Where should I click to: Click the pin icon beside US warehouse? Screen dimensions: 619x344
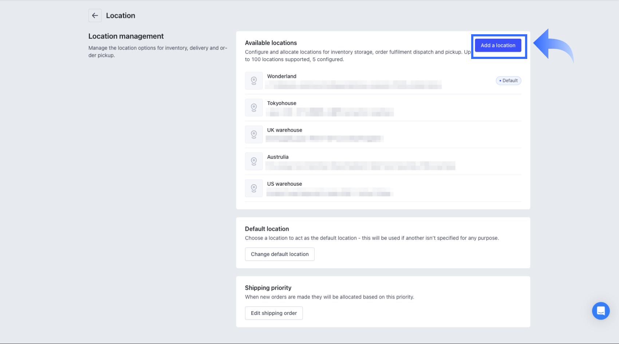(254, 188)
